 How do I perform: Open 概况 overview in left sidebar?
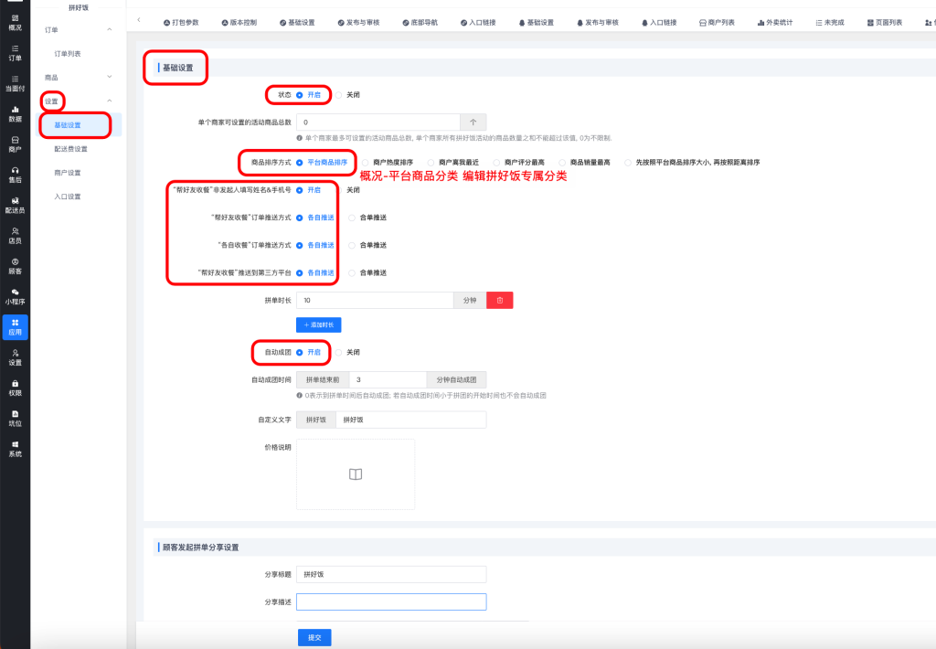[15, 22]
